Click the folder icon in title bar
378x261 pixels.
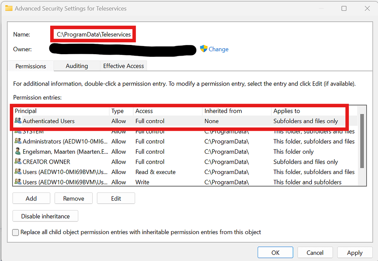coord(9,8)
